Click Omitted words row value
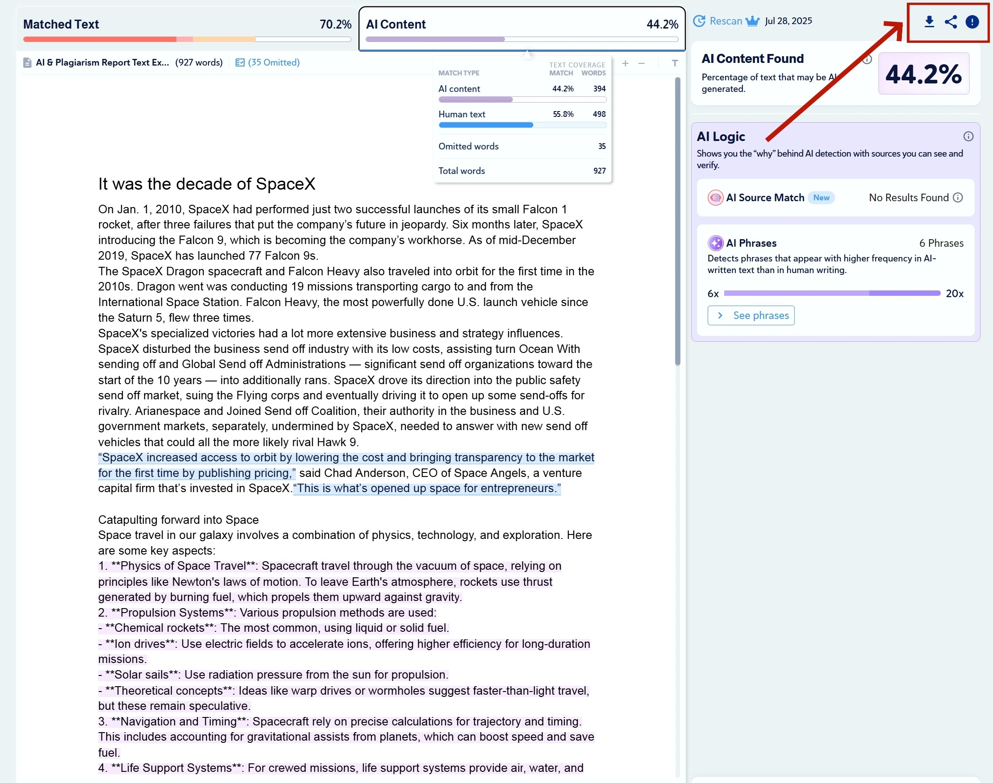 602,146
